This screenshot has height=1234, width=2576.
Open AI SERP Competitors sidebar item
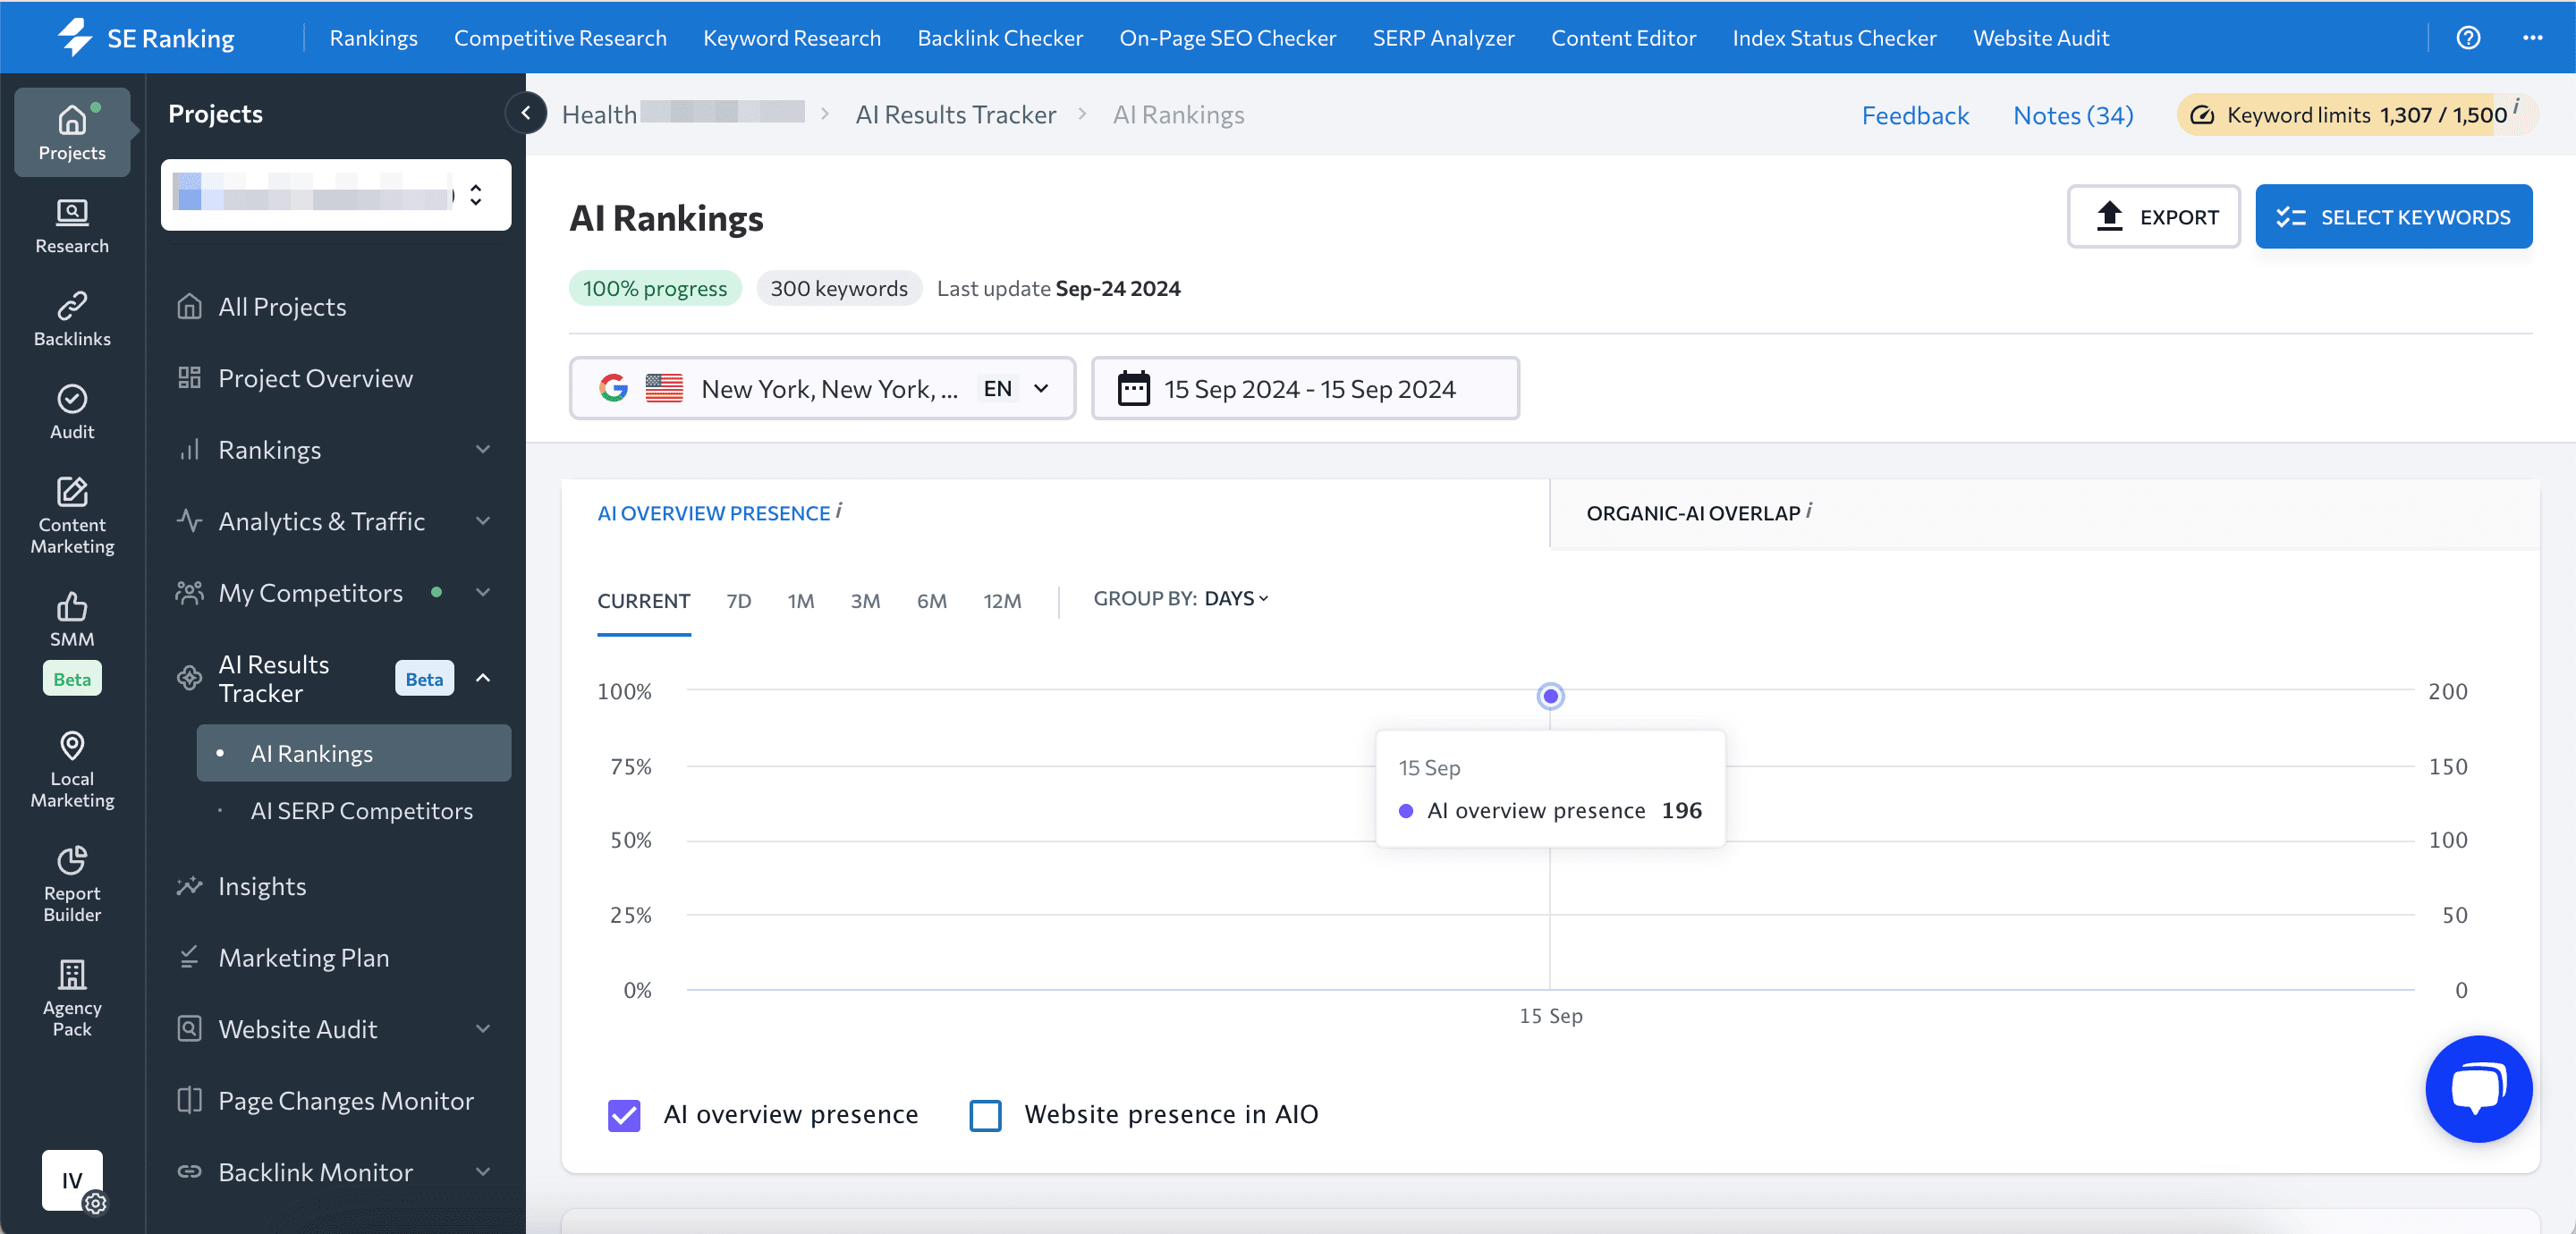[362, 811]
